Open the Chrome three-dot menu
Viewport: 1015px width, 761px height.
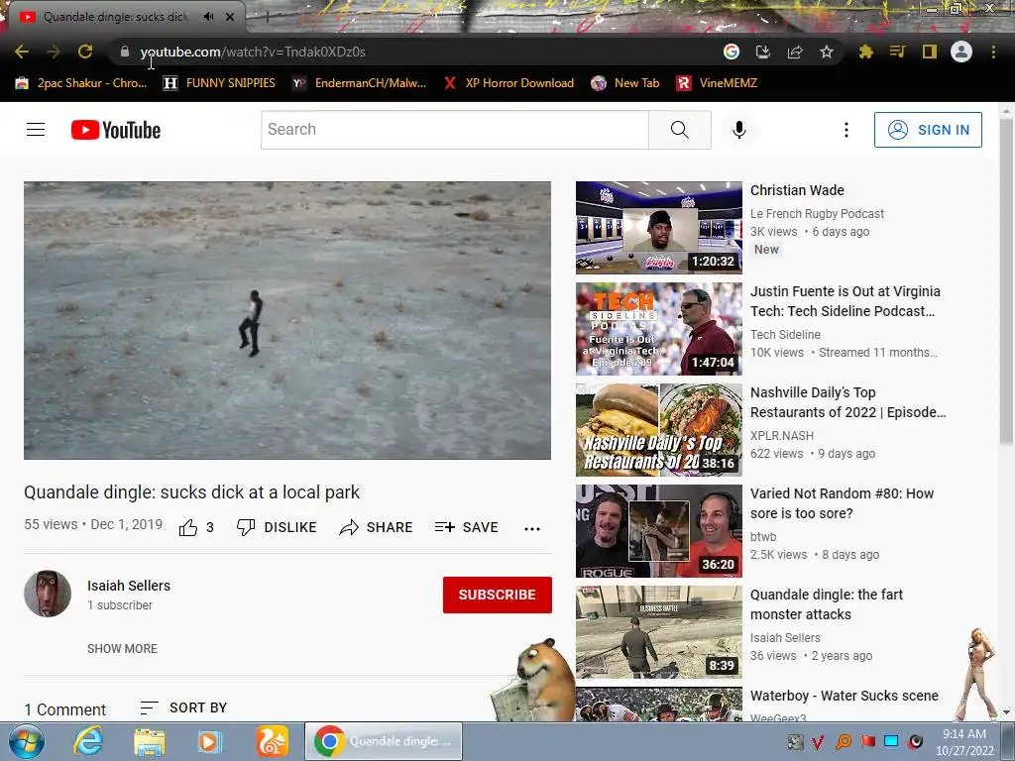[993, 52]
